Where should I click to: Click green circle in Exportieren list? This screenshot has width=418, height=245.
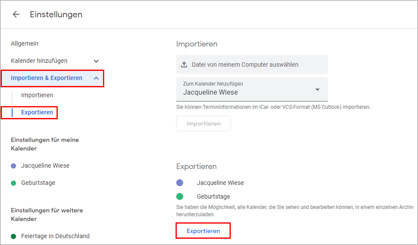pos(180,197)
